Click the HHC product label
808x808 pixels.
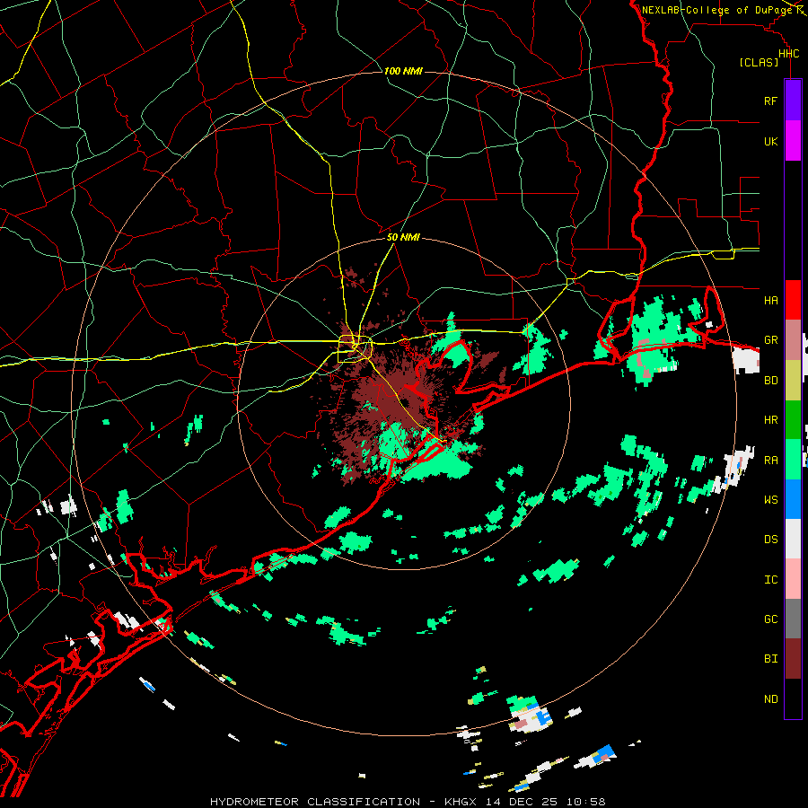click(788, 54)
